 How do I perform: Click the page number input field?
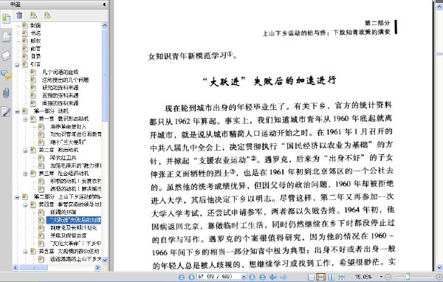click(x=219, y=277)
